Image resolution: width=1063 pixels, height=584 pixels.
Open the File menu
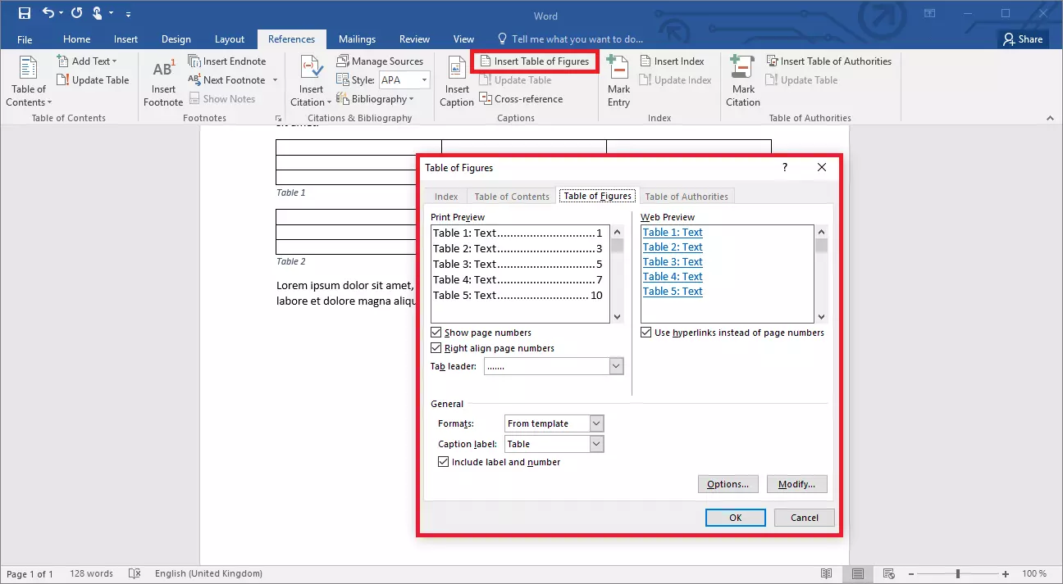(x=25, y=39)
